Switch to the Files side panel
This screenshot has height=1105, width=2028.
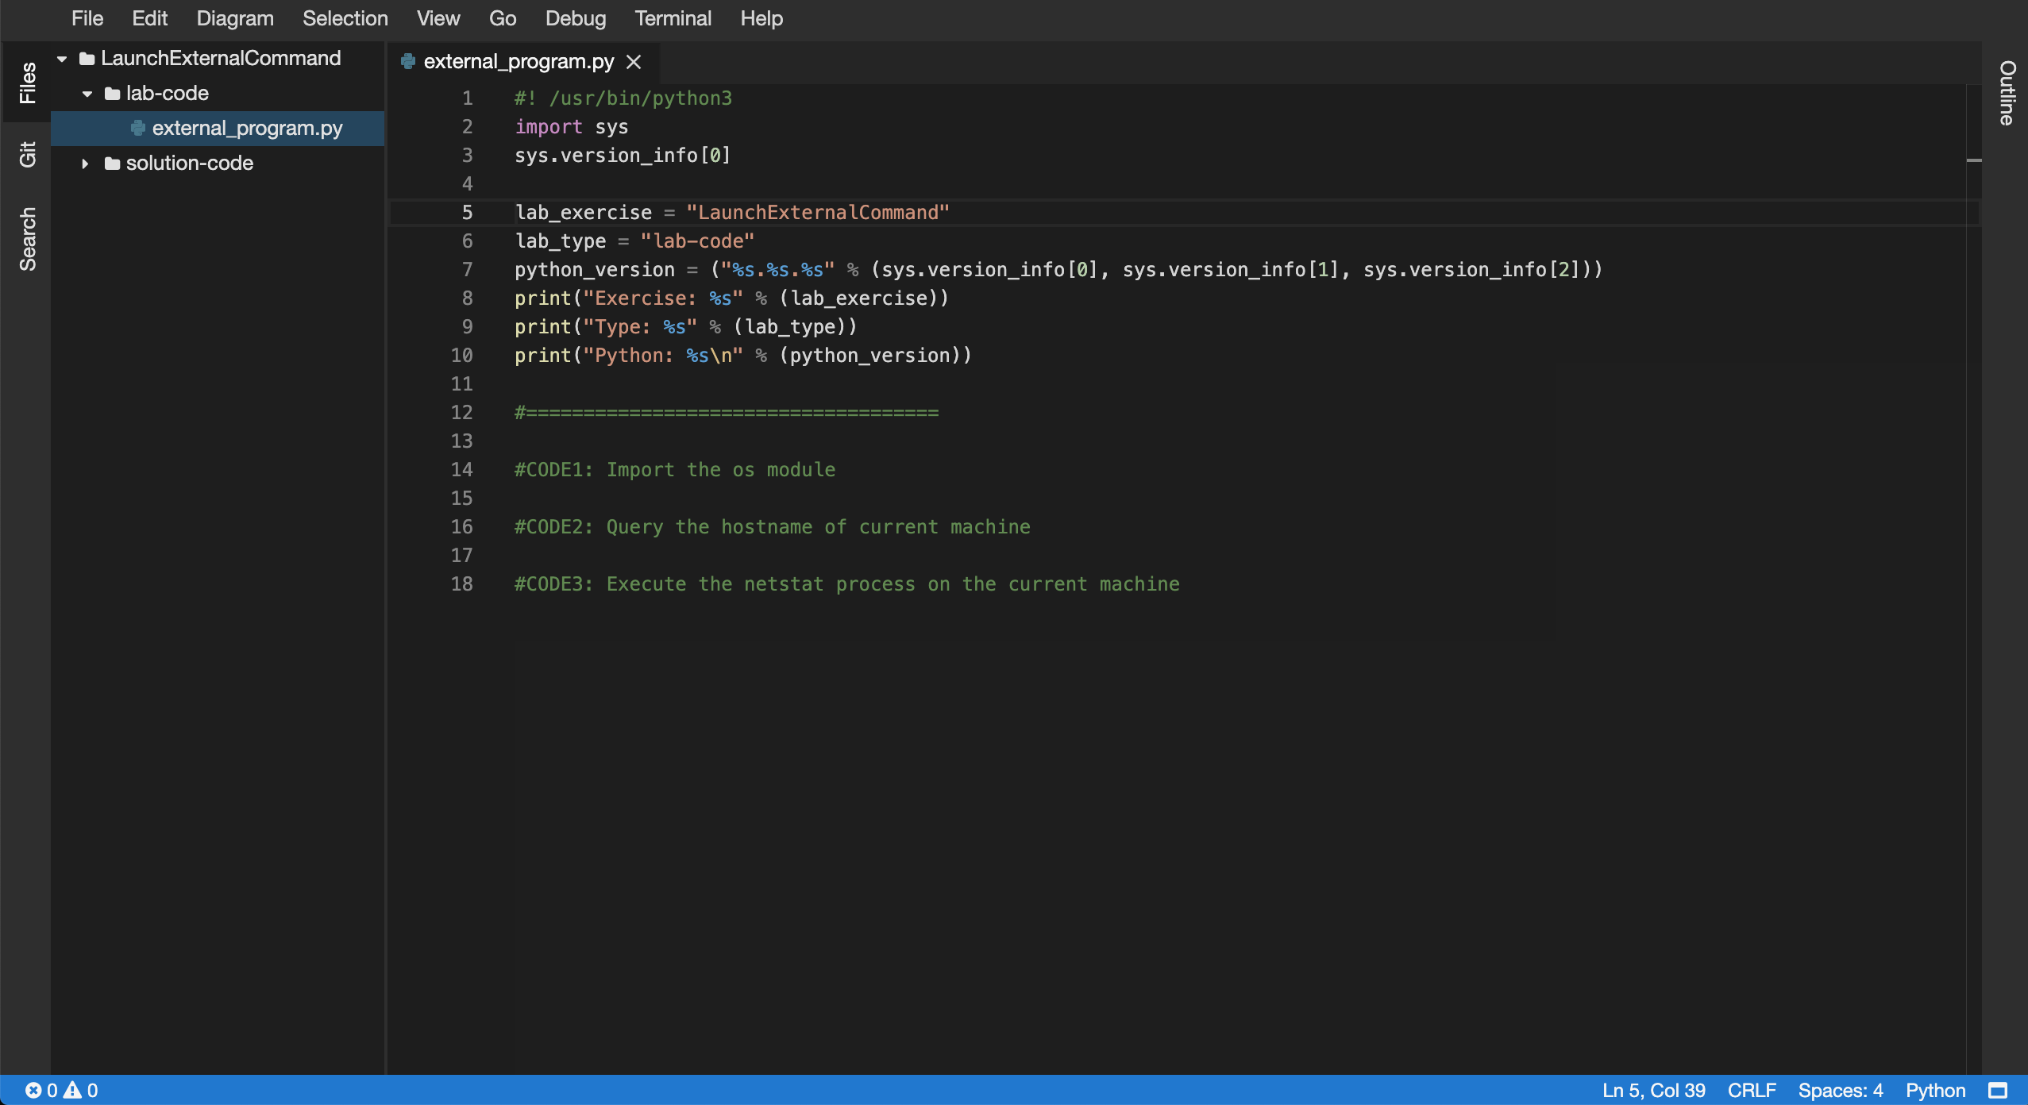(27, 82)
